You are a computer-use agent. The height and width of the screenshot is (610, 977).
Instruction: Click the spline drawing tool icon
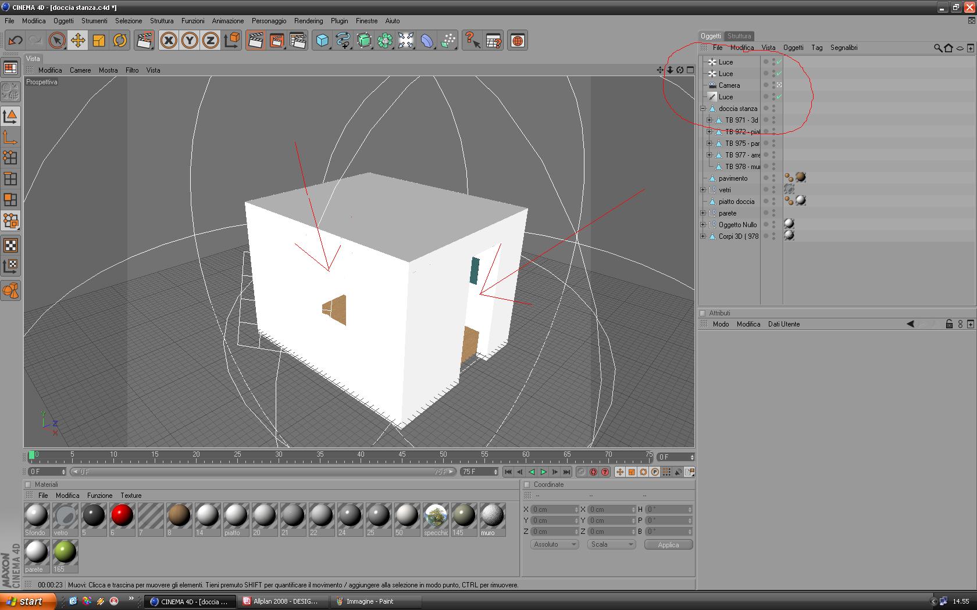point(343,41)
